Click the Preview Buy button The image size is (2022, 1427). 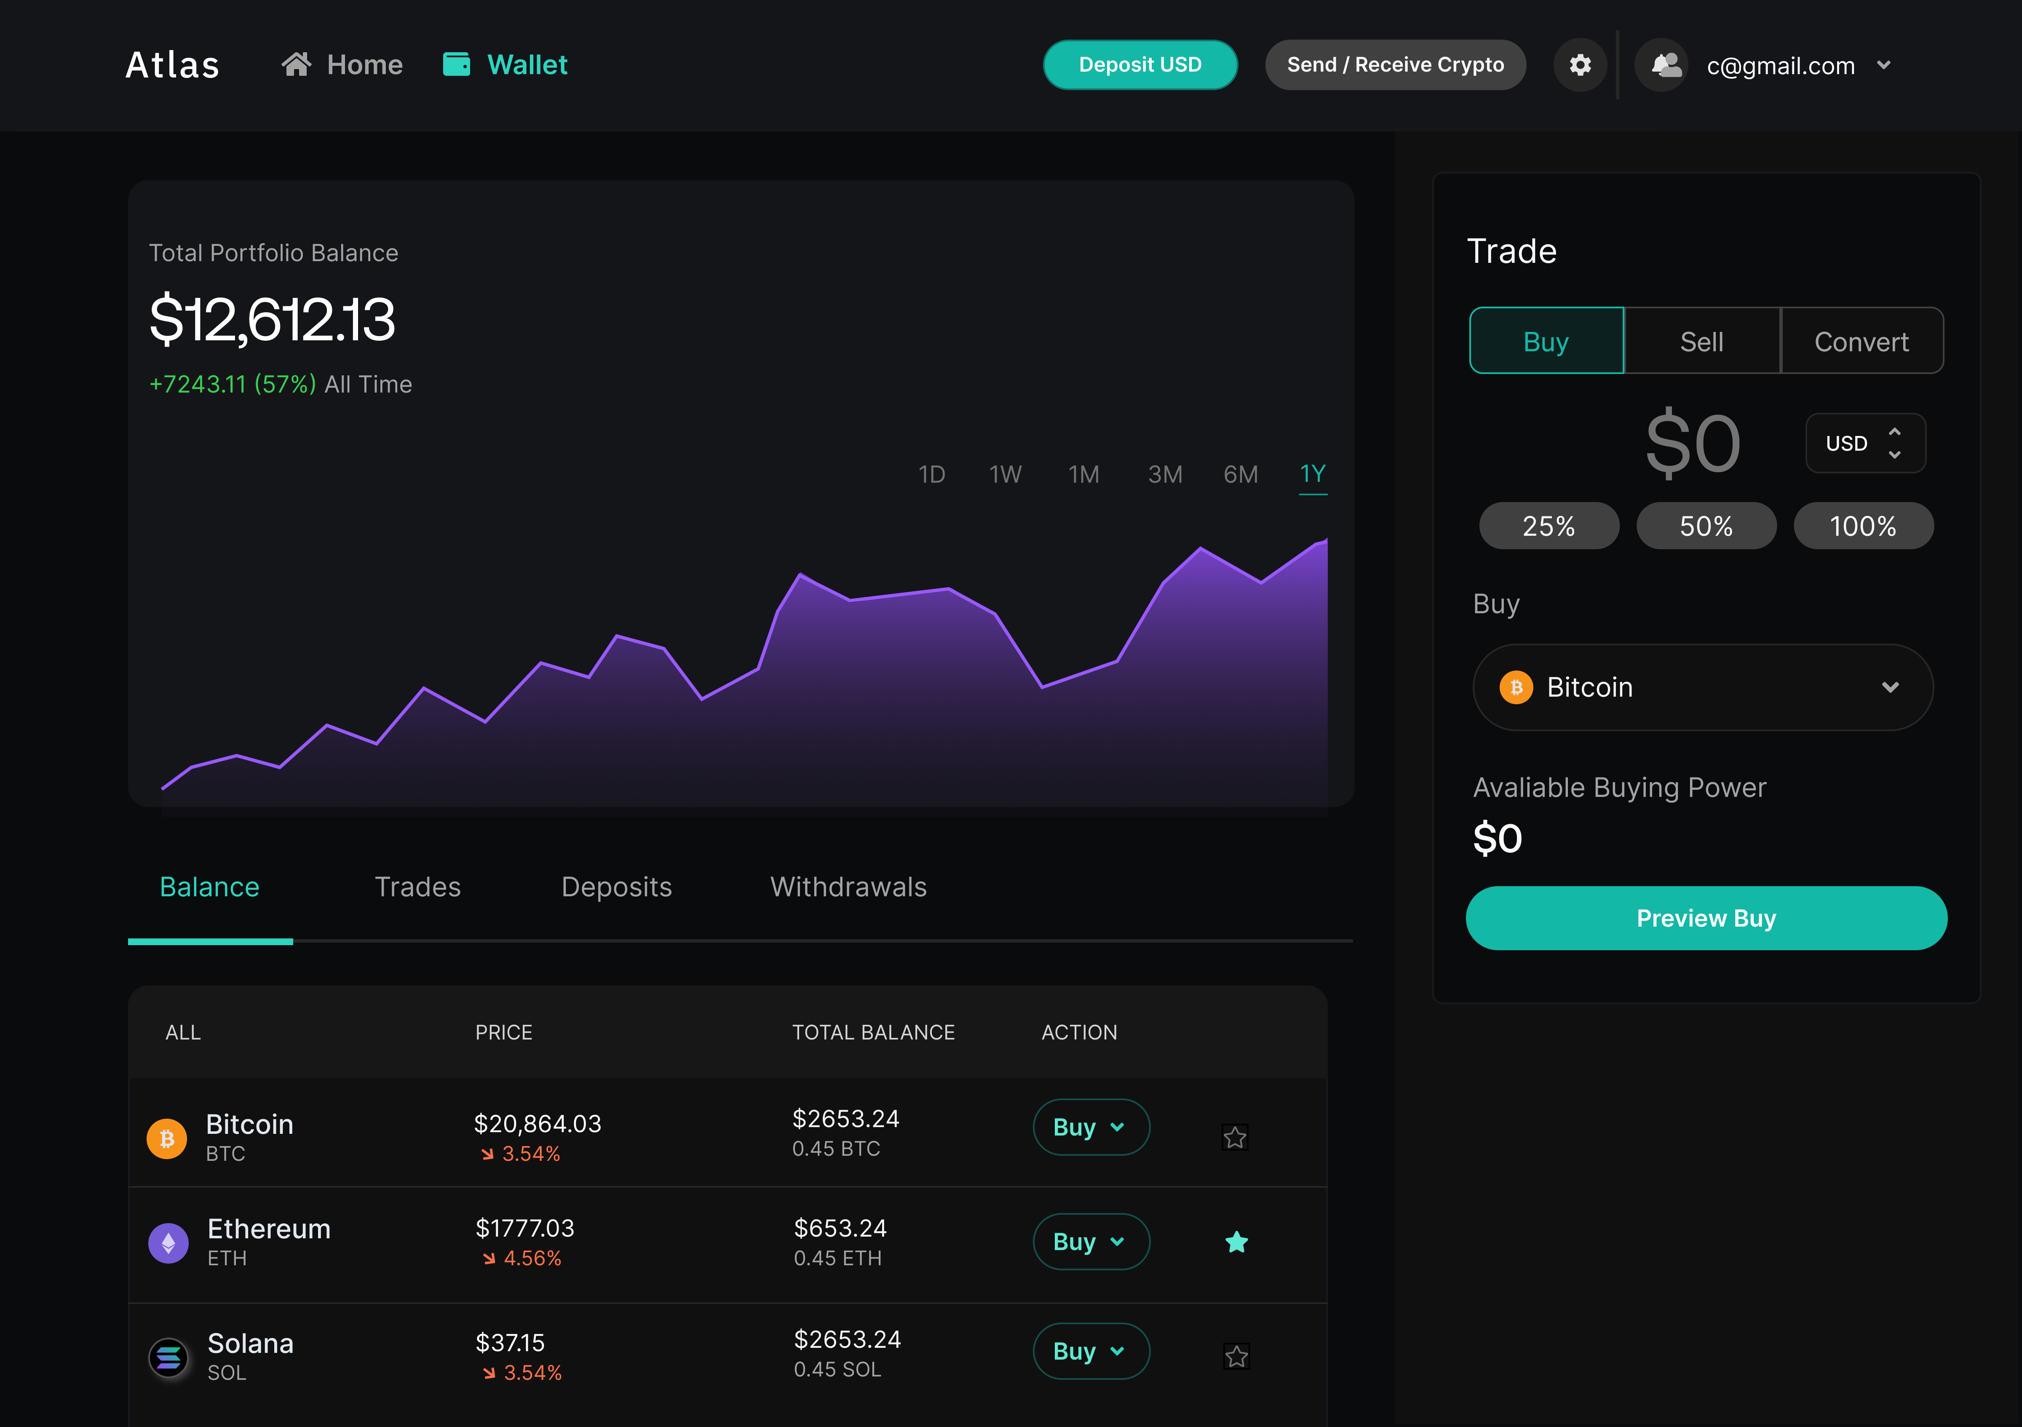[x=1706, y=918]
